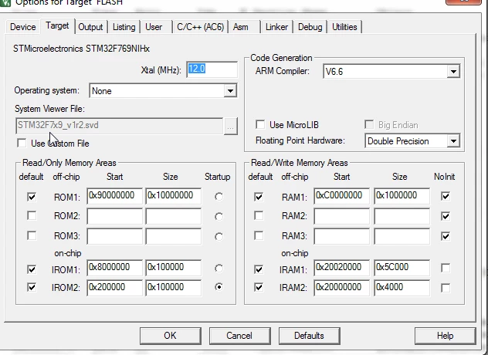This screenshot has height=355, width=488.
Task: Go to the User tab
Action: coord(154,27)
